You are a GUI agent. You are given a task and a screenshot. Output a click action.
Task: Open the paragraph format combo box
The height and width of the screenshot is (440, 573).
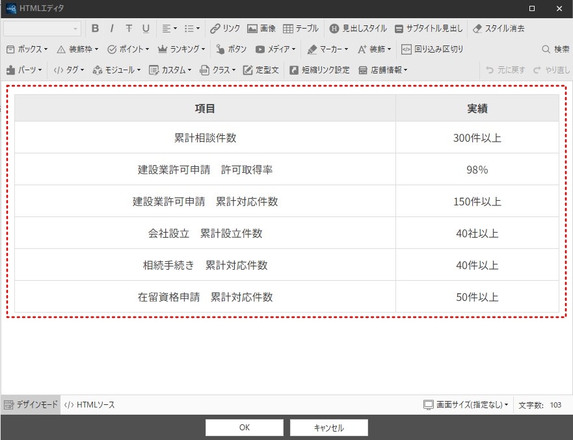(x=42, y=29)
